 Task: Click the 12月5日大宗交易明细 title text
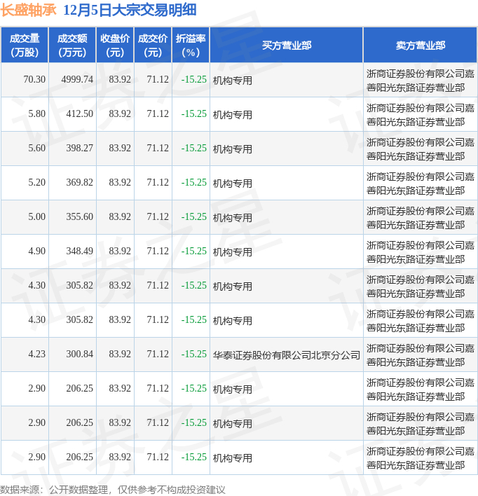click(130, 10)
